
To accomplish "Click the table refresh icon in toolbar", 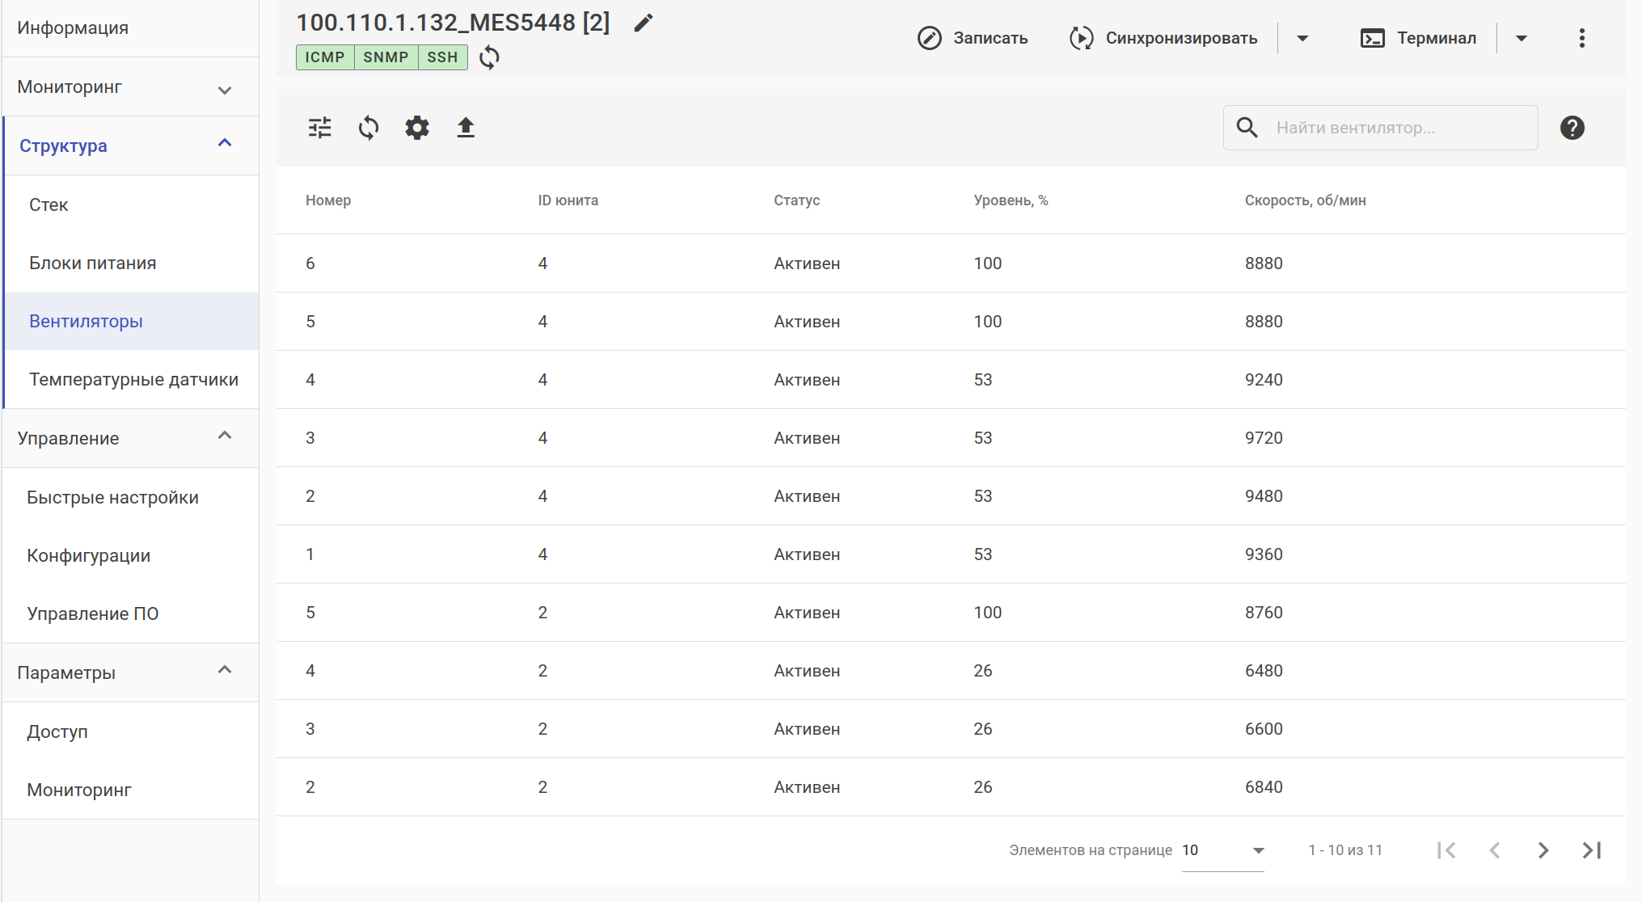I will tap(369, 128).
